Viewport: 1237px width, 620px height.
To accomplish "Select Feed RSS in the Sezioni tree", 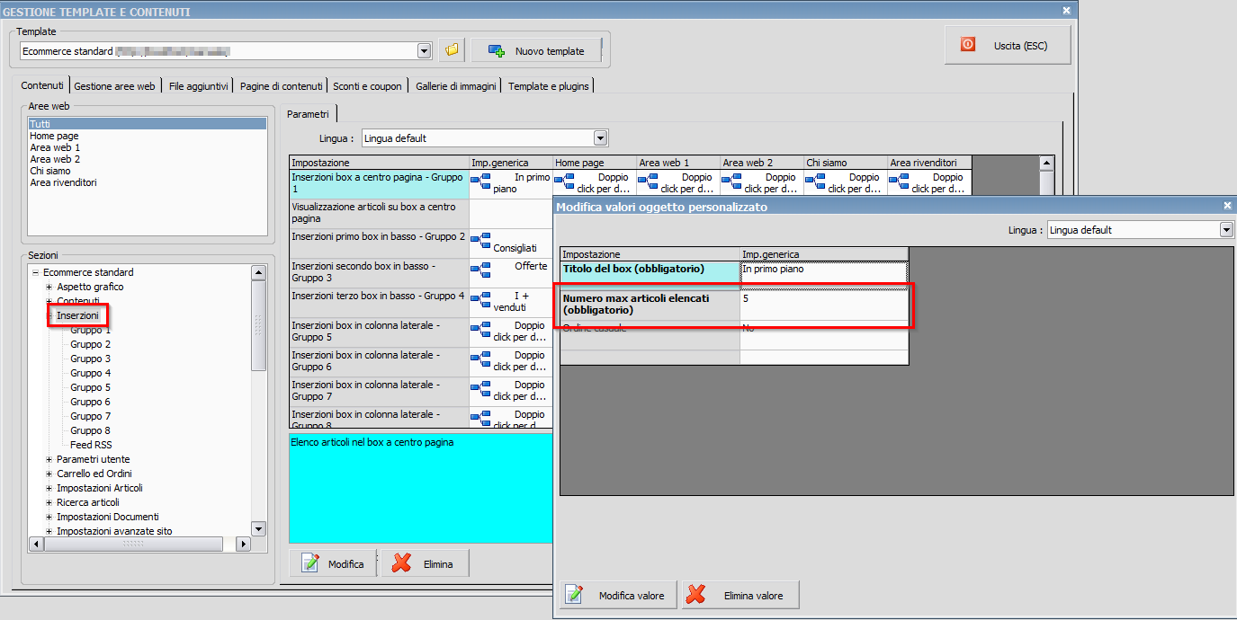I will pos(91,445).
